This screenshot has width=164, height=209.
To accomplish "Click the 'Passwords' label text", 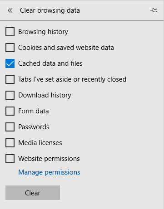I will (34, 127).
